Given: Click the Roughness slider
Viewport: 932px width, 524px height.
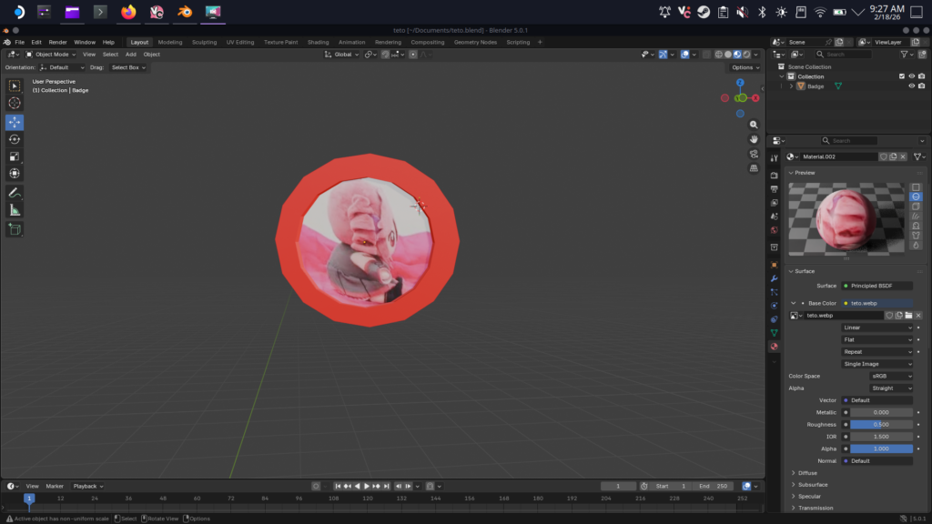Looking at the screenshot, I should [881, 424].
